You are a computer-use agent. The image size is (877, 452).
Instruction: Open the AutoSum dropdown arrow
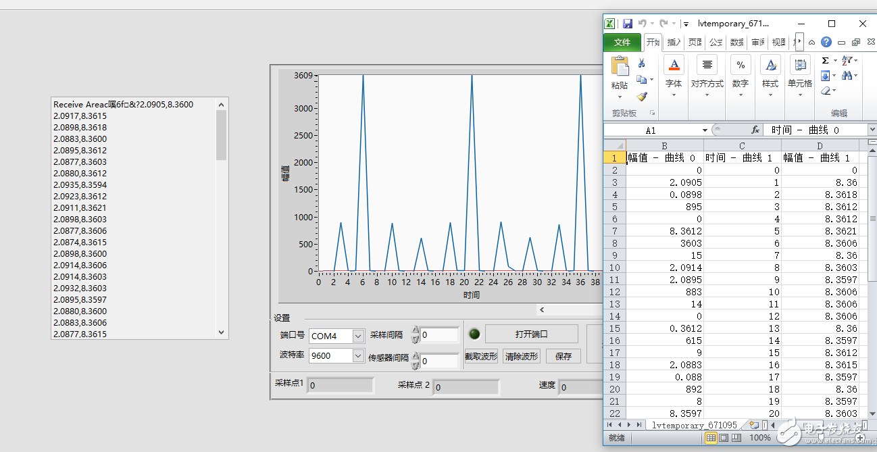[x=834, y=61]
